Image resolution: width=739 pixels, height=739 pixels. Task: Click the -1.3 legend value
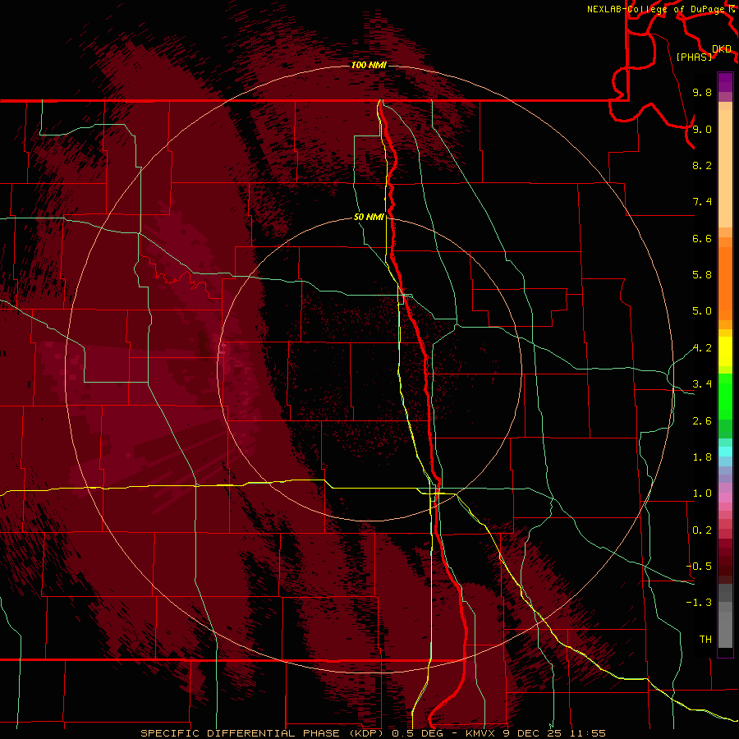[699, 603]
